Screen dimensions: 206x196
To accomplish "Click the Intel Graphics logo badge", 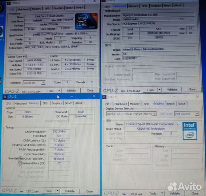I will coord(190,131).
